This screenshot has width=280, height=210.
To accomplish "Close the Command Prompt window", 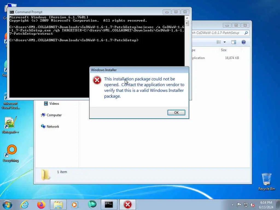I will [x=185, y=12].
